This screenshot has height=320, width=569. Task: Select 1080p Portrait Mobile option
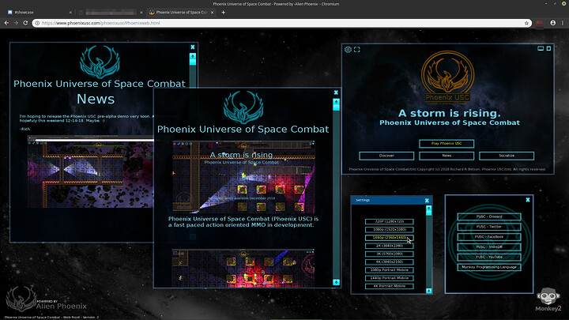[390, 270]
